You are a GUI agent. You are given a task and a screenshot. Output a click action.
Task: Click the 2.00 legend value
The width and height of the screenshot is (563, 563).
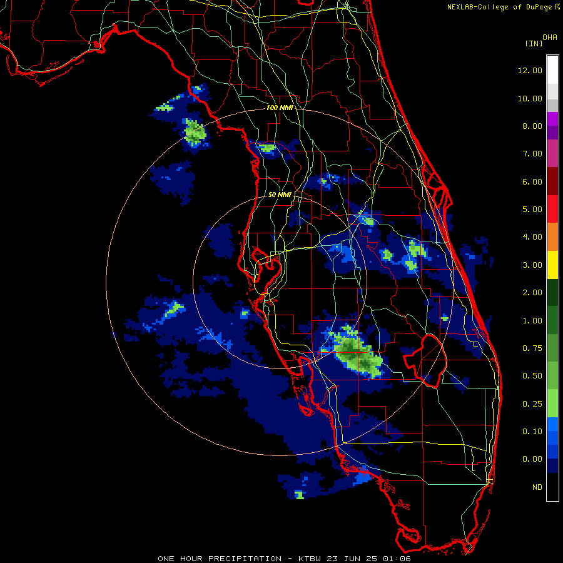[532, 293]
